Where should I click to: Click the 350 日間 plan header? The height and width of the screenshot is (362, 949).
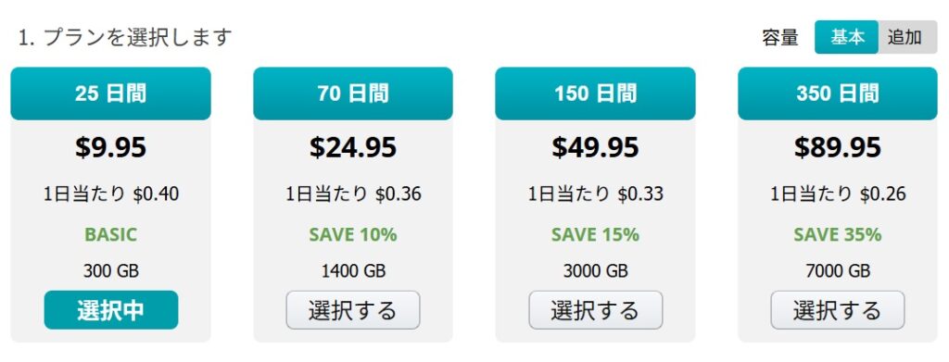tap(838, 94)
